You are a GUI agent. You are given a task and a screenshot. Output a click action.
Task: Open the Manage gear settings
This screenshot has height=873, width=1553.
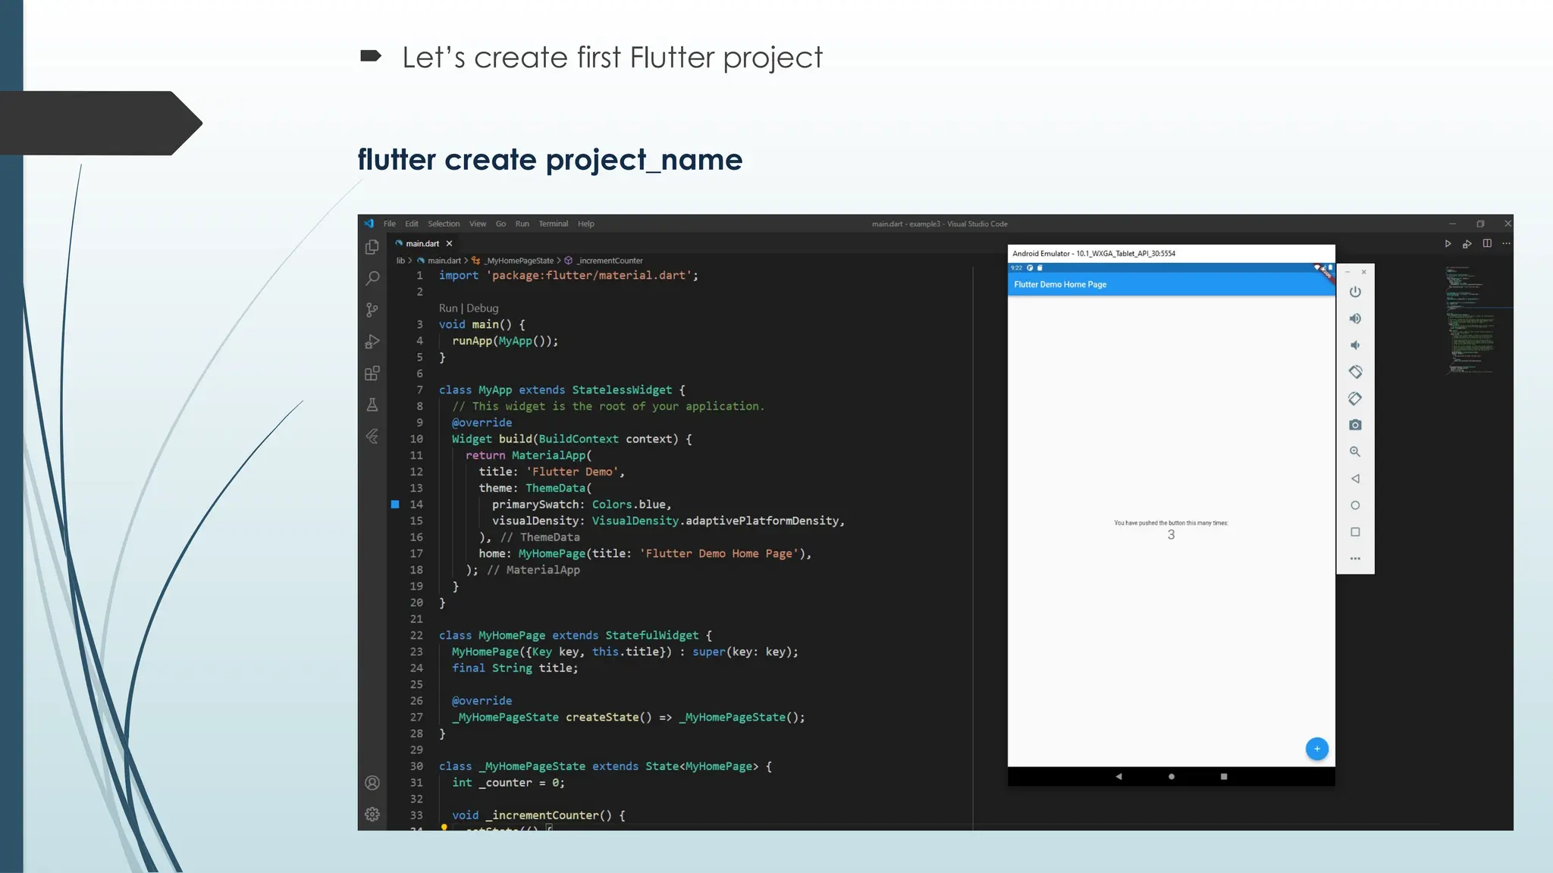tap(372, 814)
